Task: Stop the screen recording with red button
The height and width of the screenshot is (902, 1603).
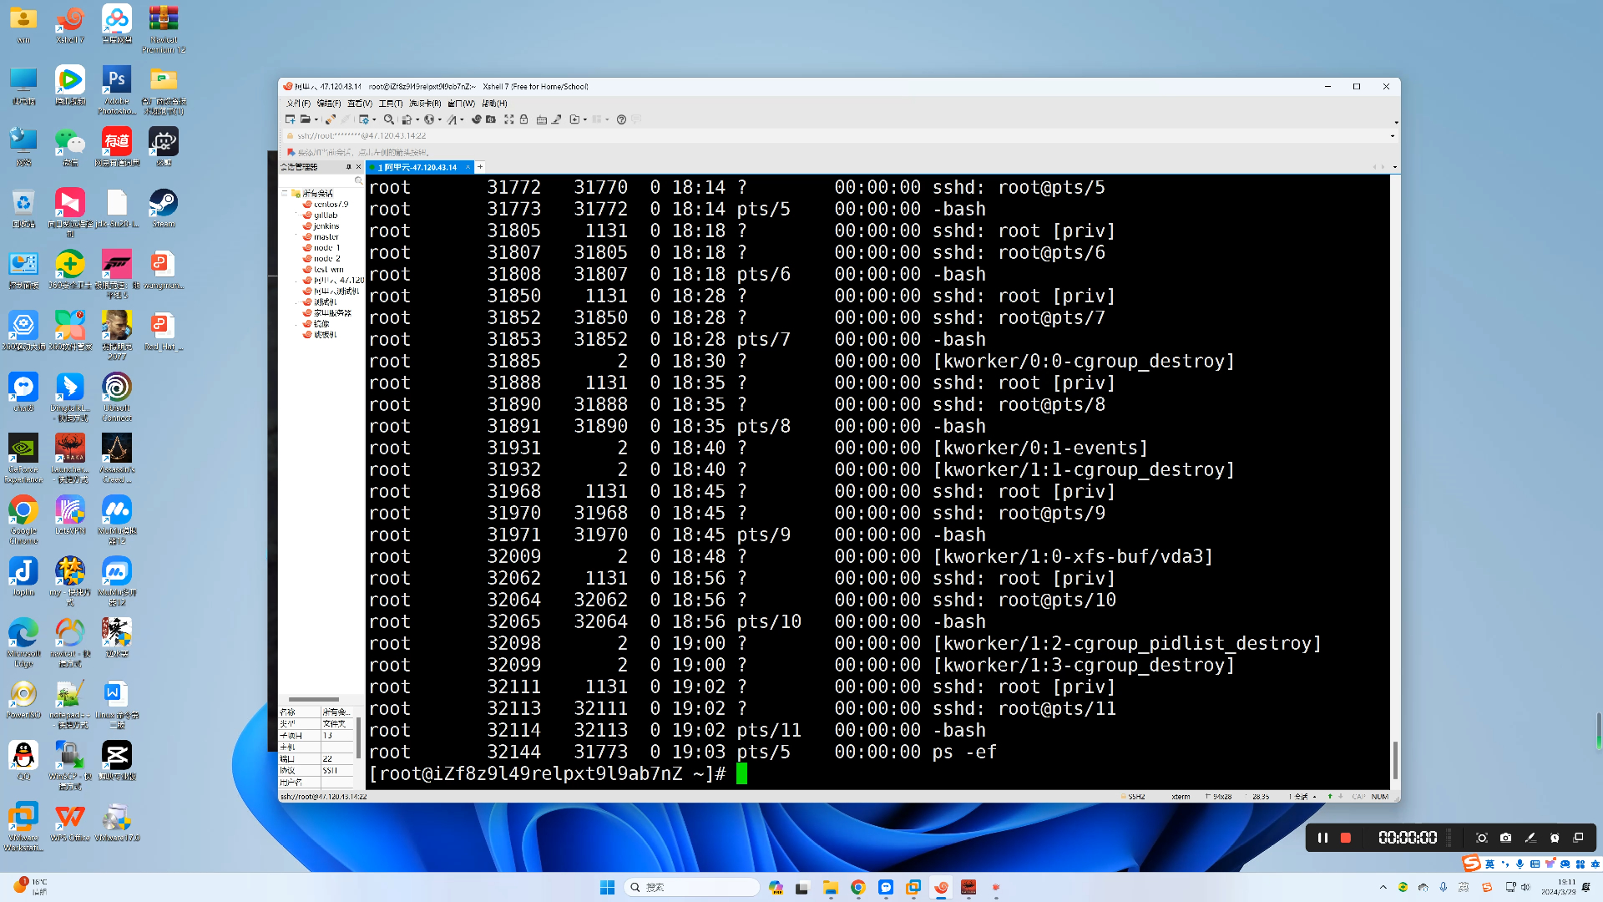Action: click(1346, 838)
